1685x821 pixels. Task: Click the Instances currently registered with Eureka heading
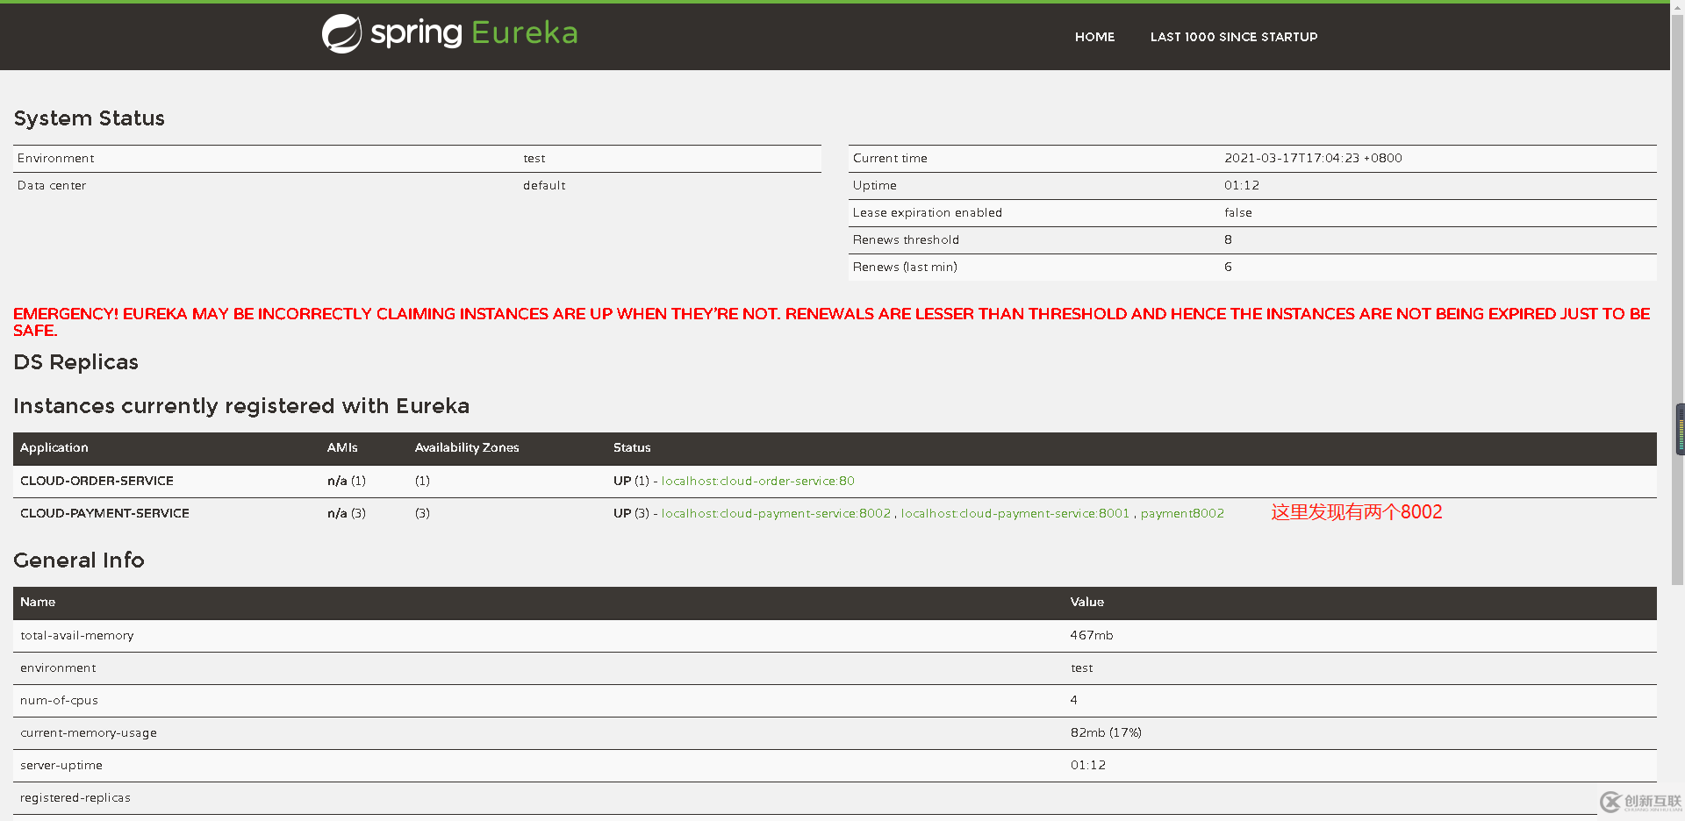point(241,406)
